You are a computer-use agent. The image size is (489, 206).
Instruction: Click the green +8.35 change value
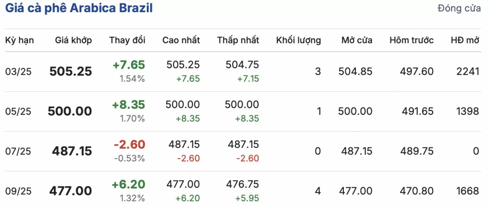point(128,105)
